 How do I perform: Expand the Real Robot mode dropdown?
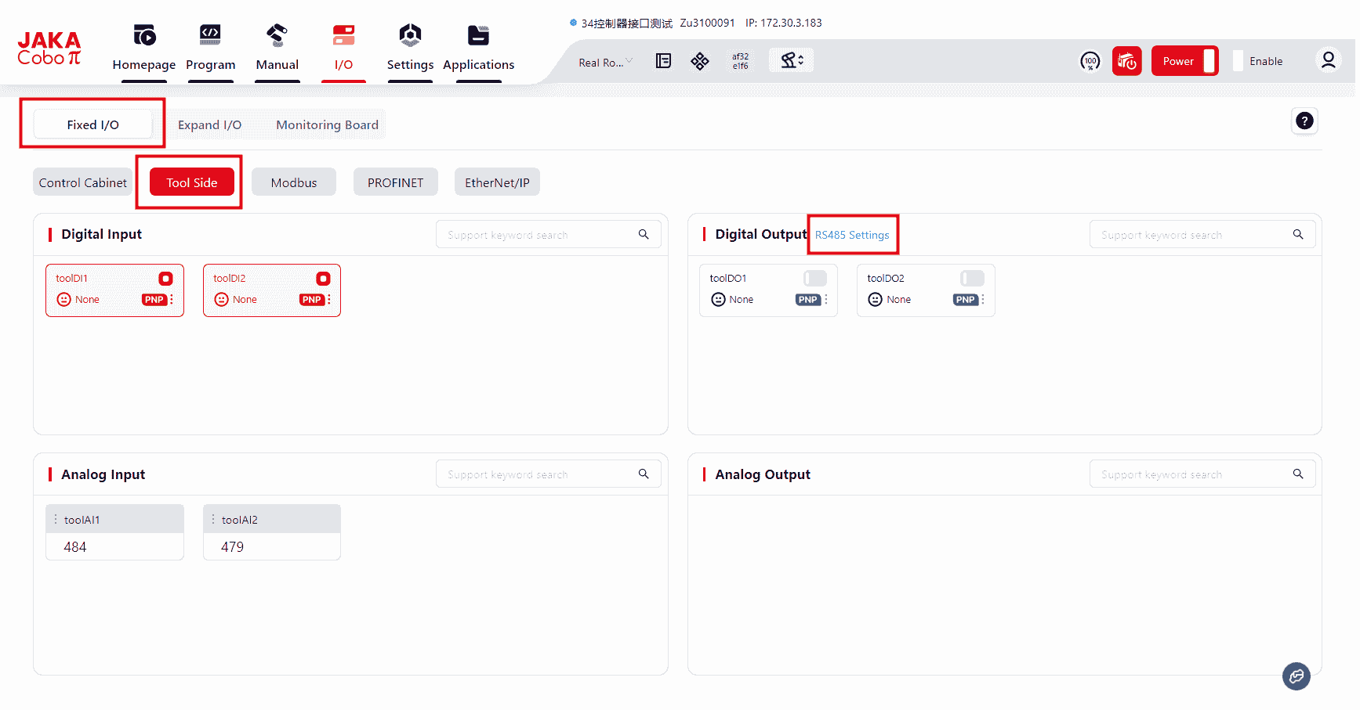pyautogui.click(x=605, y=62)
